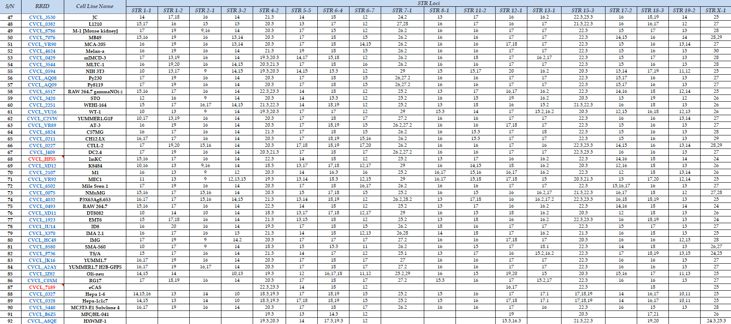
Task: Select the RRID column header
Action: click(42, 6)
